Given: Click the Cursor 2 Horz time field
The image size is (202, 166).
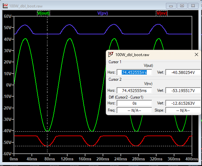Looking at the screenshot, I should click(x=134, y=90).
